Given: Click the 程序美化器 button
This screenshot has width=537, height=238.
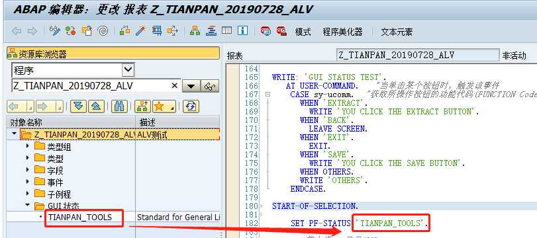Looking at the screenshot, I should (x=342, y=32).
